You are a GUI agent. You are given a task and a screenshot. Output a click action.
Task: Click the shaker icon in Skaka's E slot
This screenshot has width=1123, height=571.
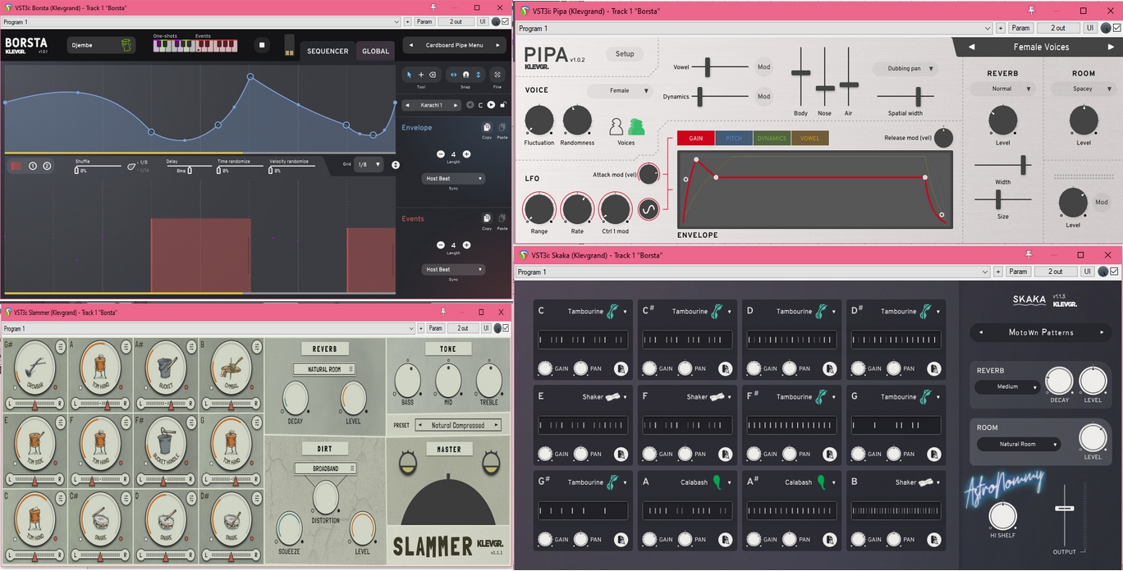coord(614,397)
